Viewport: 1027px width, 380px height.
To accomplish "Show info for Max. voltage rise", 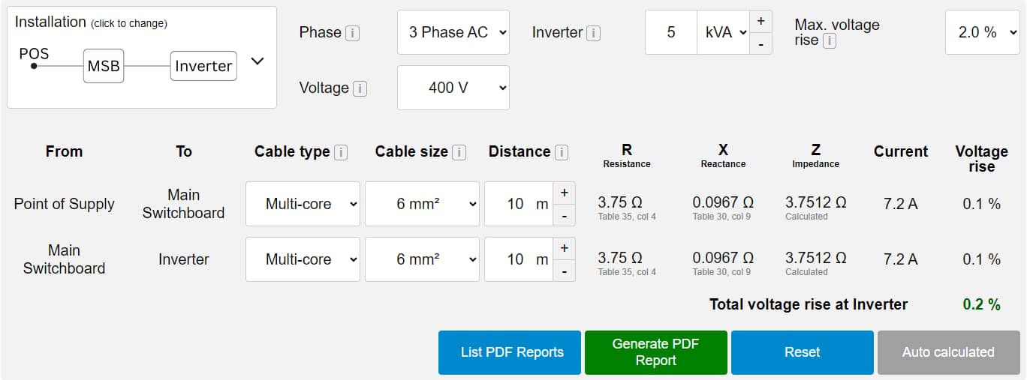I will [830, 40].
